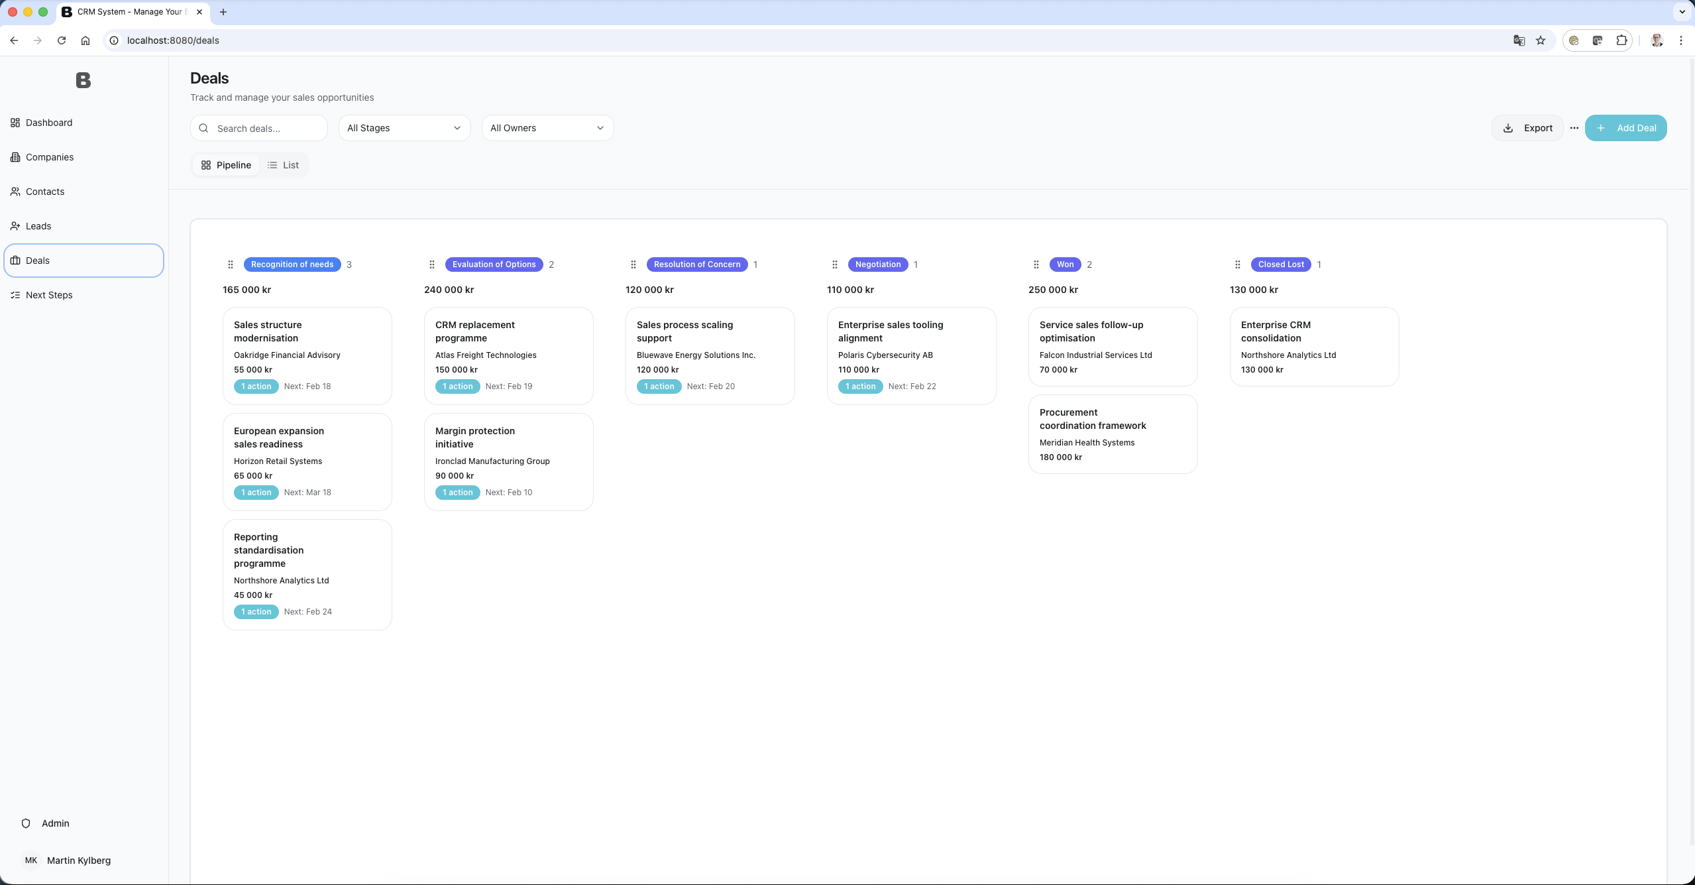Switch to Pipeline view
1695x885 pixels.
(x=226, y=165)
